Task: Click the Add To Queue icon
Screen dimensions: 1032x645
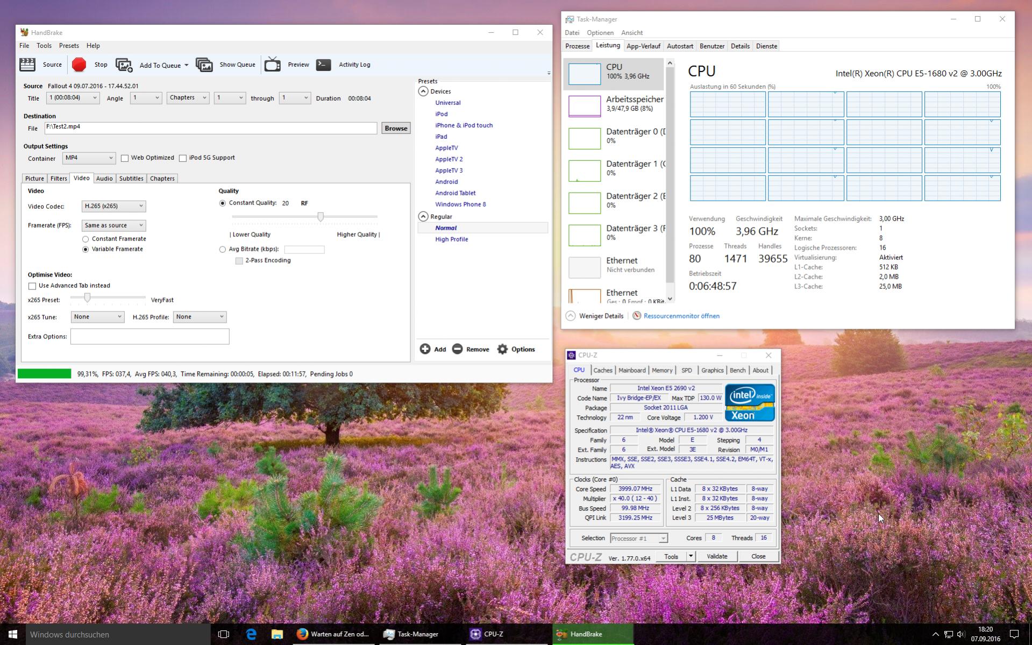Action: [x=124, y=65]
